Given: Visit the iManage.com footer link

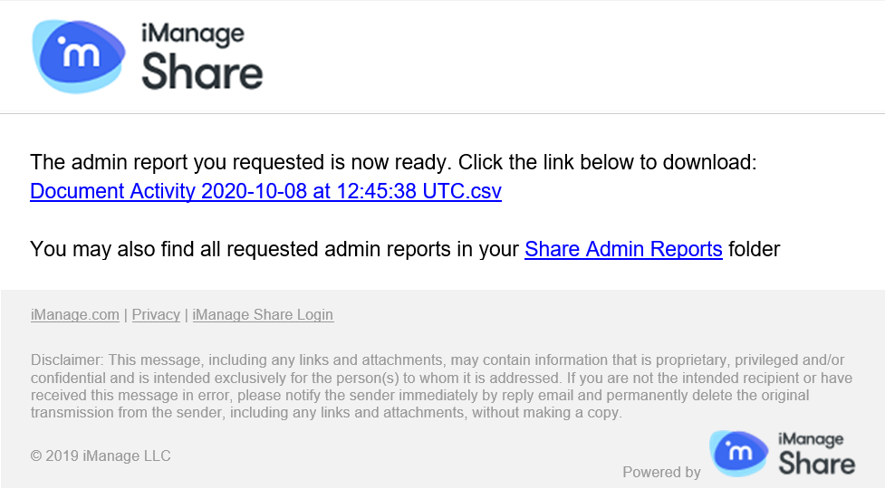Looking at the screenshot, I should point(75,315).
